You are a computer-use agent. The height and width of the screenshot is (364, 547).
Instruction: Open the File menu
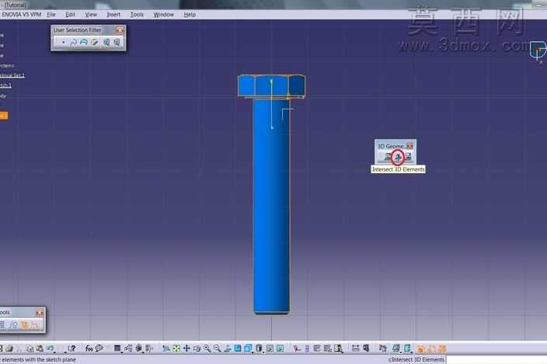click(51, 15)
